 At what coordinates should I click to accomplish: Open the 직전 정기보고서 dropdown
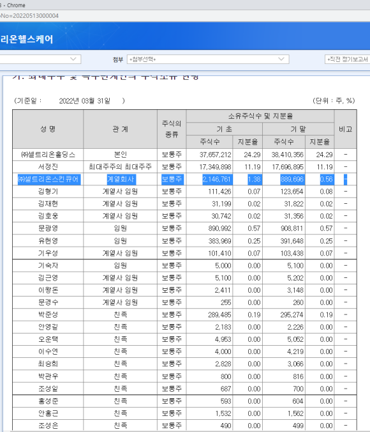(x=348, y=59)
